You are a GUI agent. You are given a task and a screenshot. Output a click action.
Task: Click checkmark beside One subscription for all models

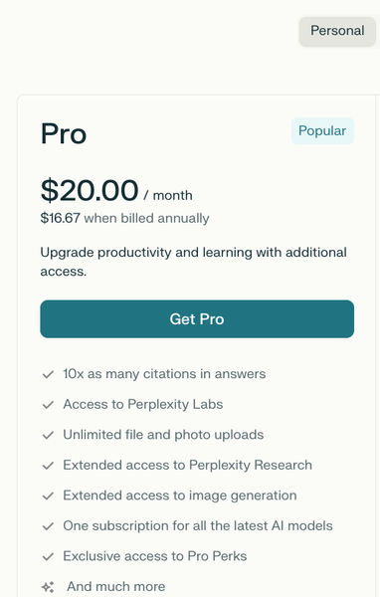click(48, 526)
